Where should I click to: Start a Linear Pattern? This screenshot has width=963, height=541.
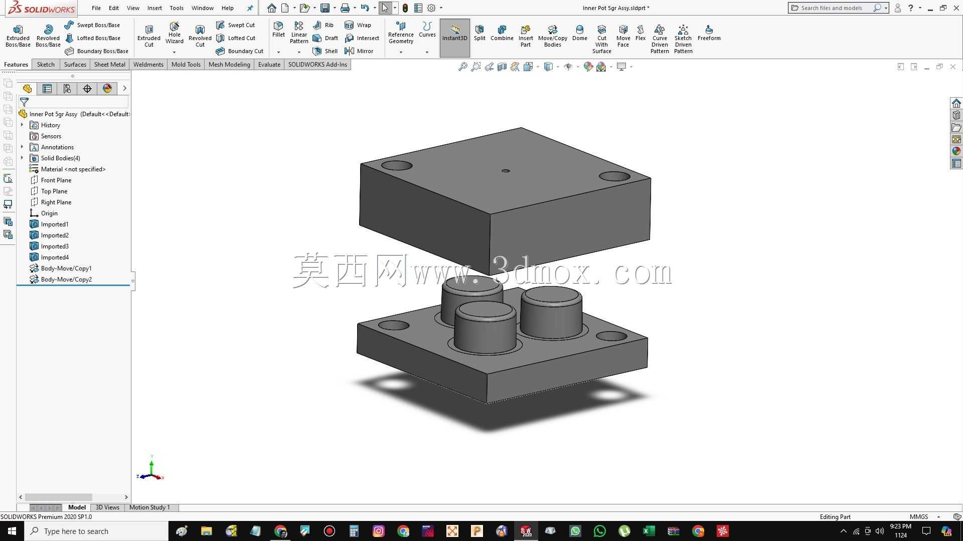(x=299, y=33)
